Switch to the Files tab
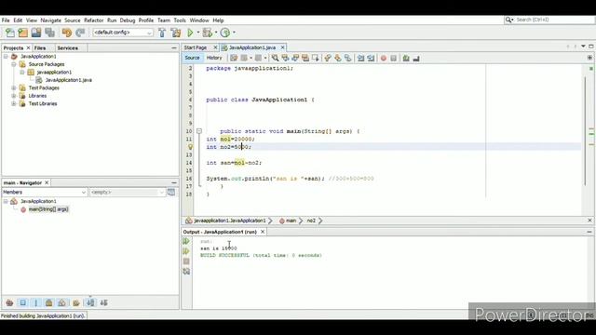 [x=40, y=47]
